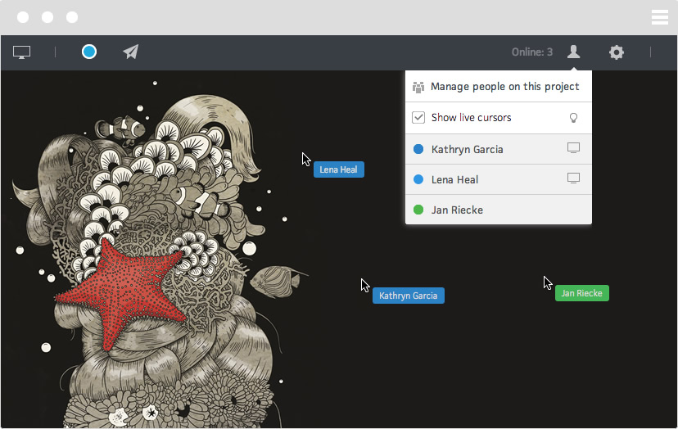Screen dimensions: 678x429
Task: Click the screen icon next to Kathryn Garcia
Action: point(573,148)
